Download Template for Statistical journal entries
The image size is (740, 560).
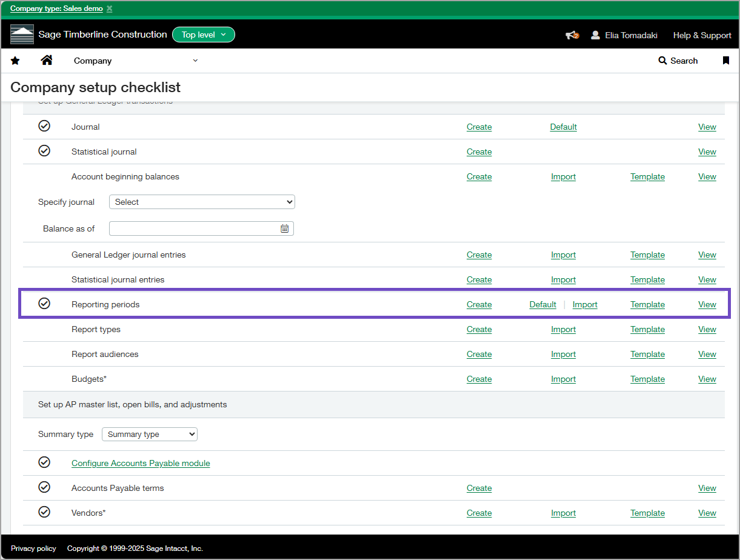pyautogui.click(x=647, y=279)
